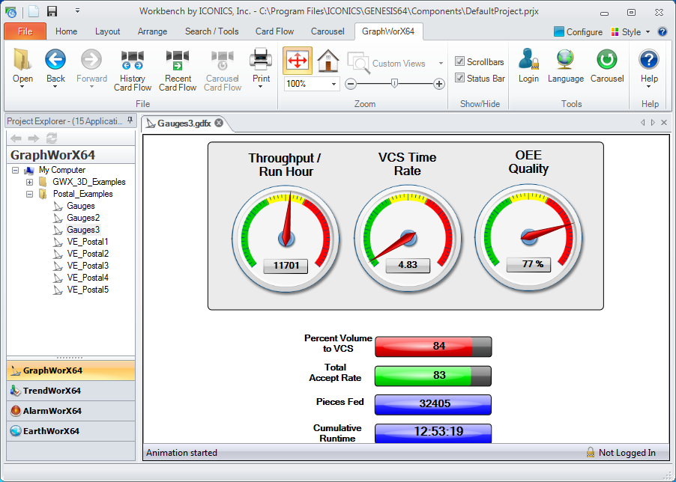Viewport: 676px width, 482px height.
Task: Select the TrendWorX64 navigation button
Action: pos(71,391)
